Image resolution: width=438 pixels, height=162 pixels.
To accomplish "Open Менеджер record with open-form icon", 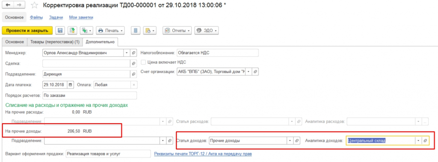I will tap(133, 53).
